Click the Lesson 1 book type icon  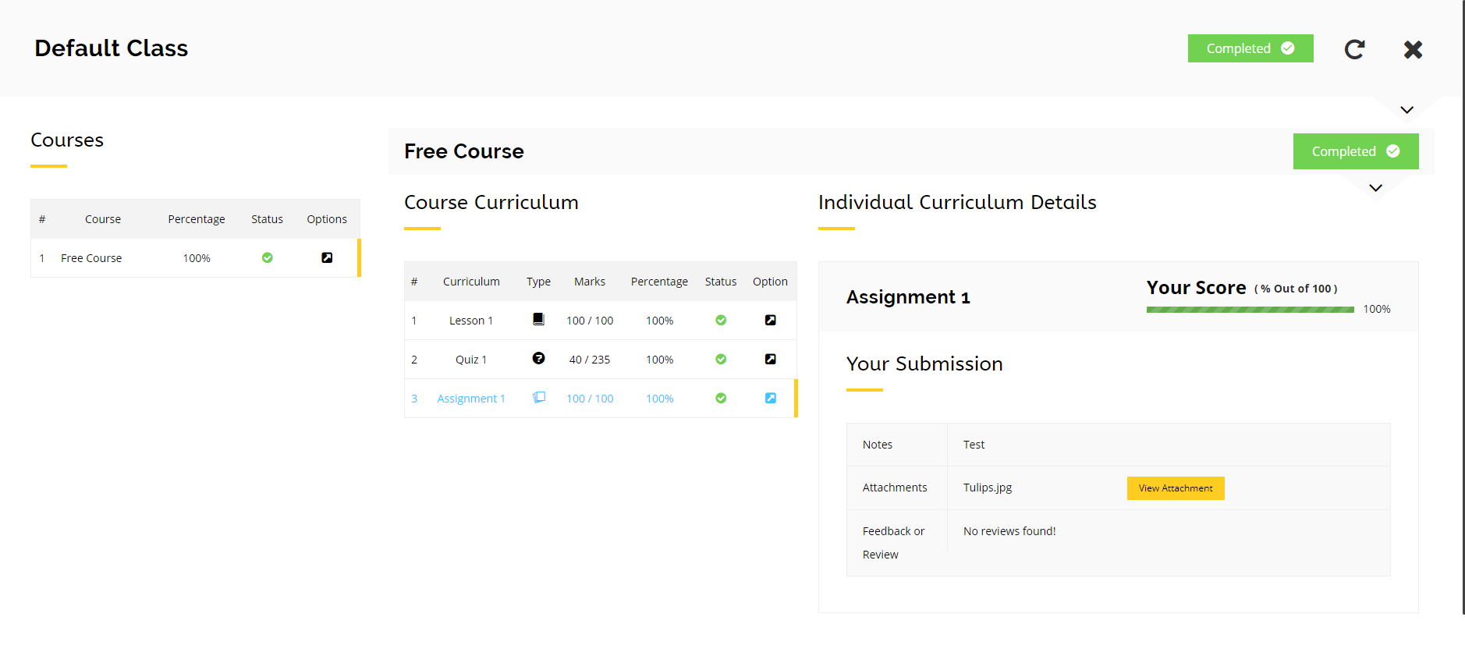(538, 319)
